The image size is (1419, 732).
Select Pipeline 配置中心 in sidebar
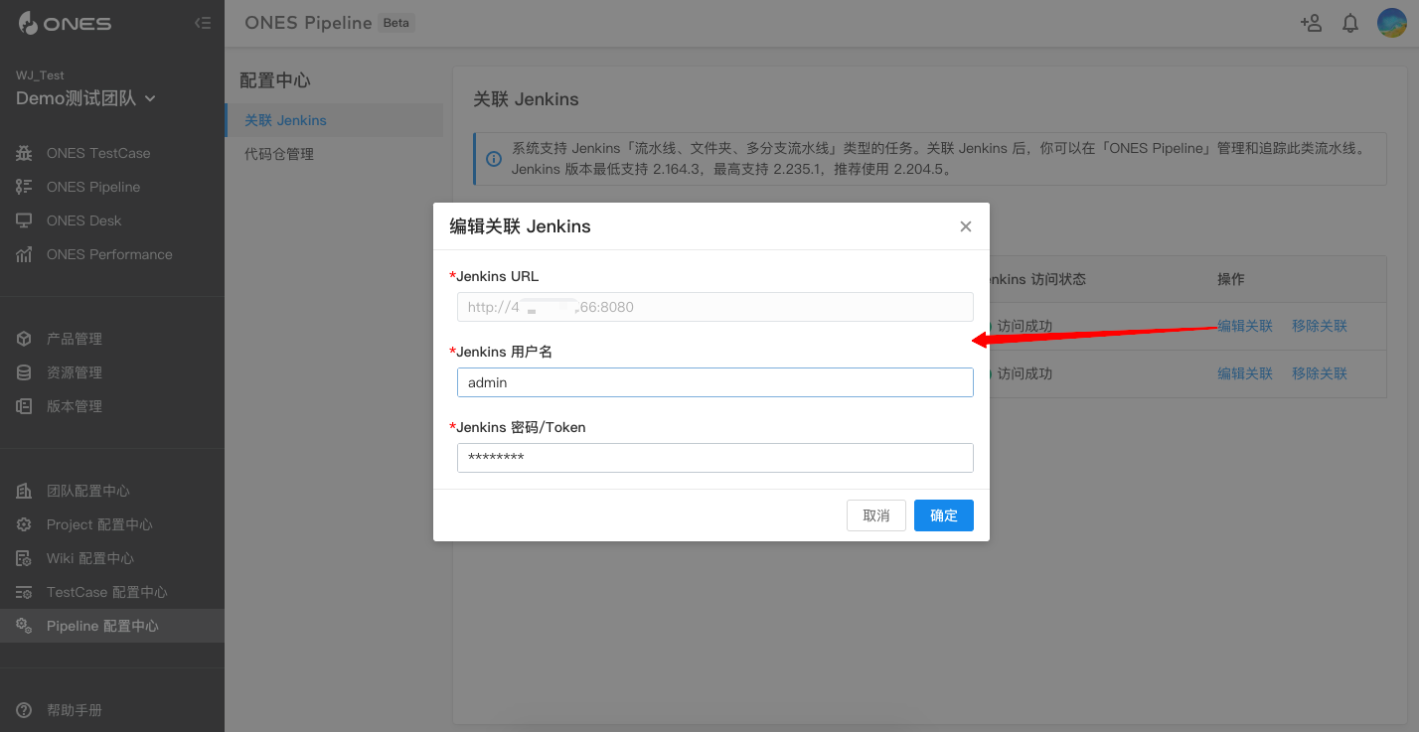112,626
